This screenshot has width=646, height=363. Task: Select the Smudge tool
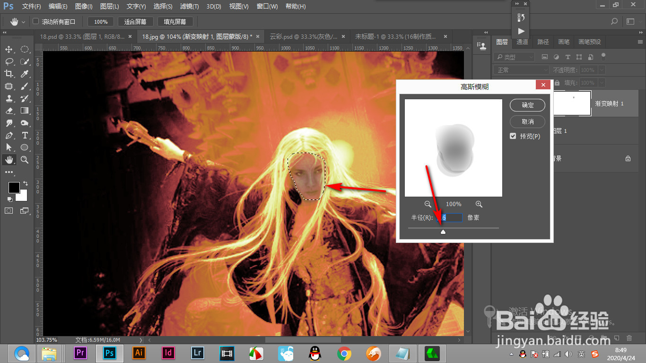9,123
